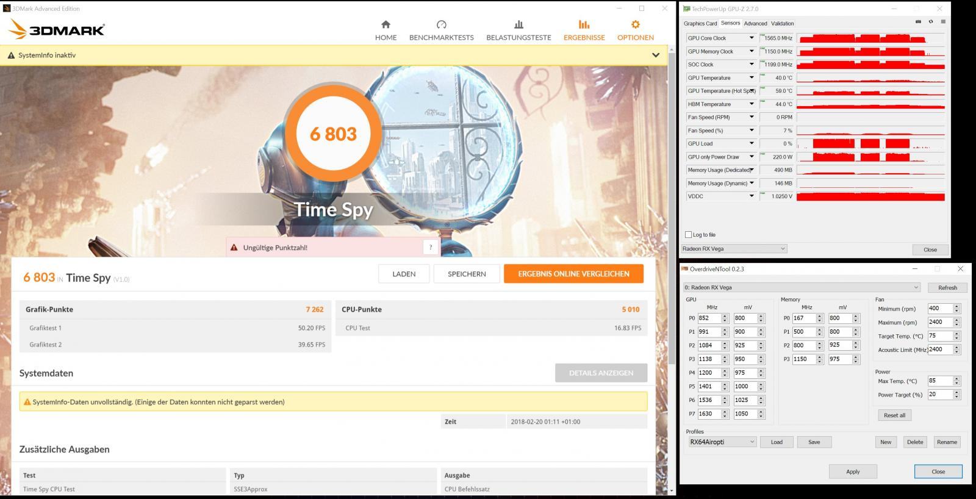The height and width of the screenshot is (499, 976).
Task: Switch to Advanced tab in GPU-Z
Action: (755, 23)
